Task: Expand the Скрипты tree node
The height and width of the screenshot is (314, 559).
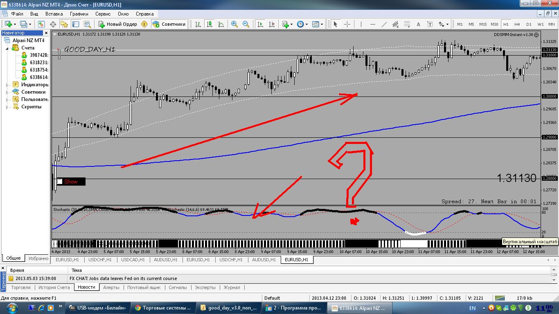Action: tap(7, 107)
